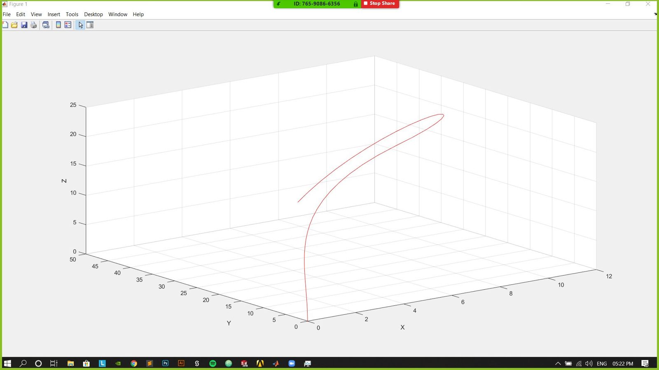Open the Property Inspector toolbar icon
Image resolution: width=659 pixels, height=370 pixels.
90,25
